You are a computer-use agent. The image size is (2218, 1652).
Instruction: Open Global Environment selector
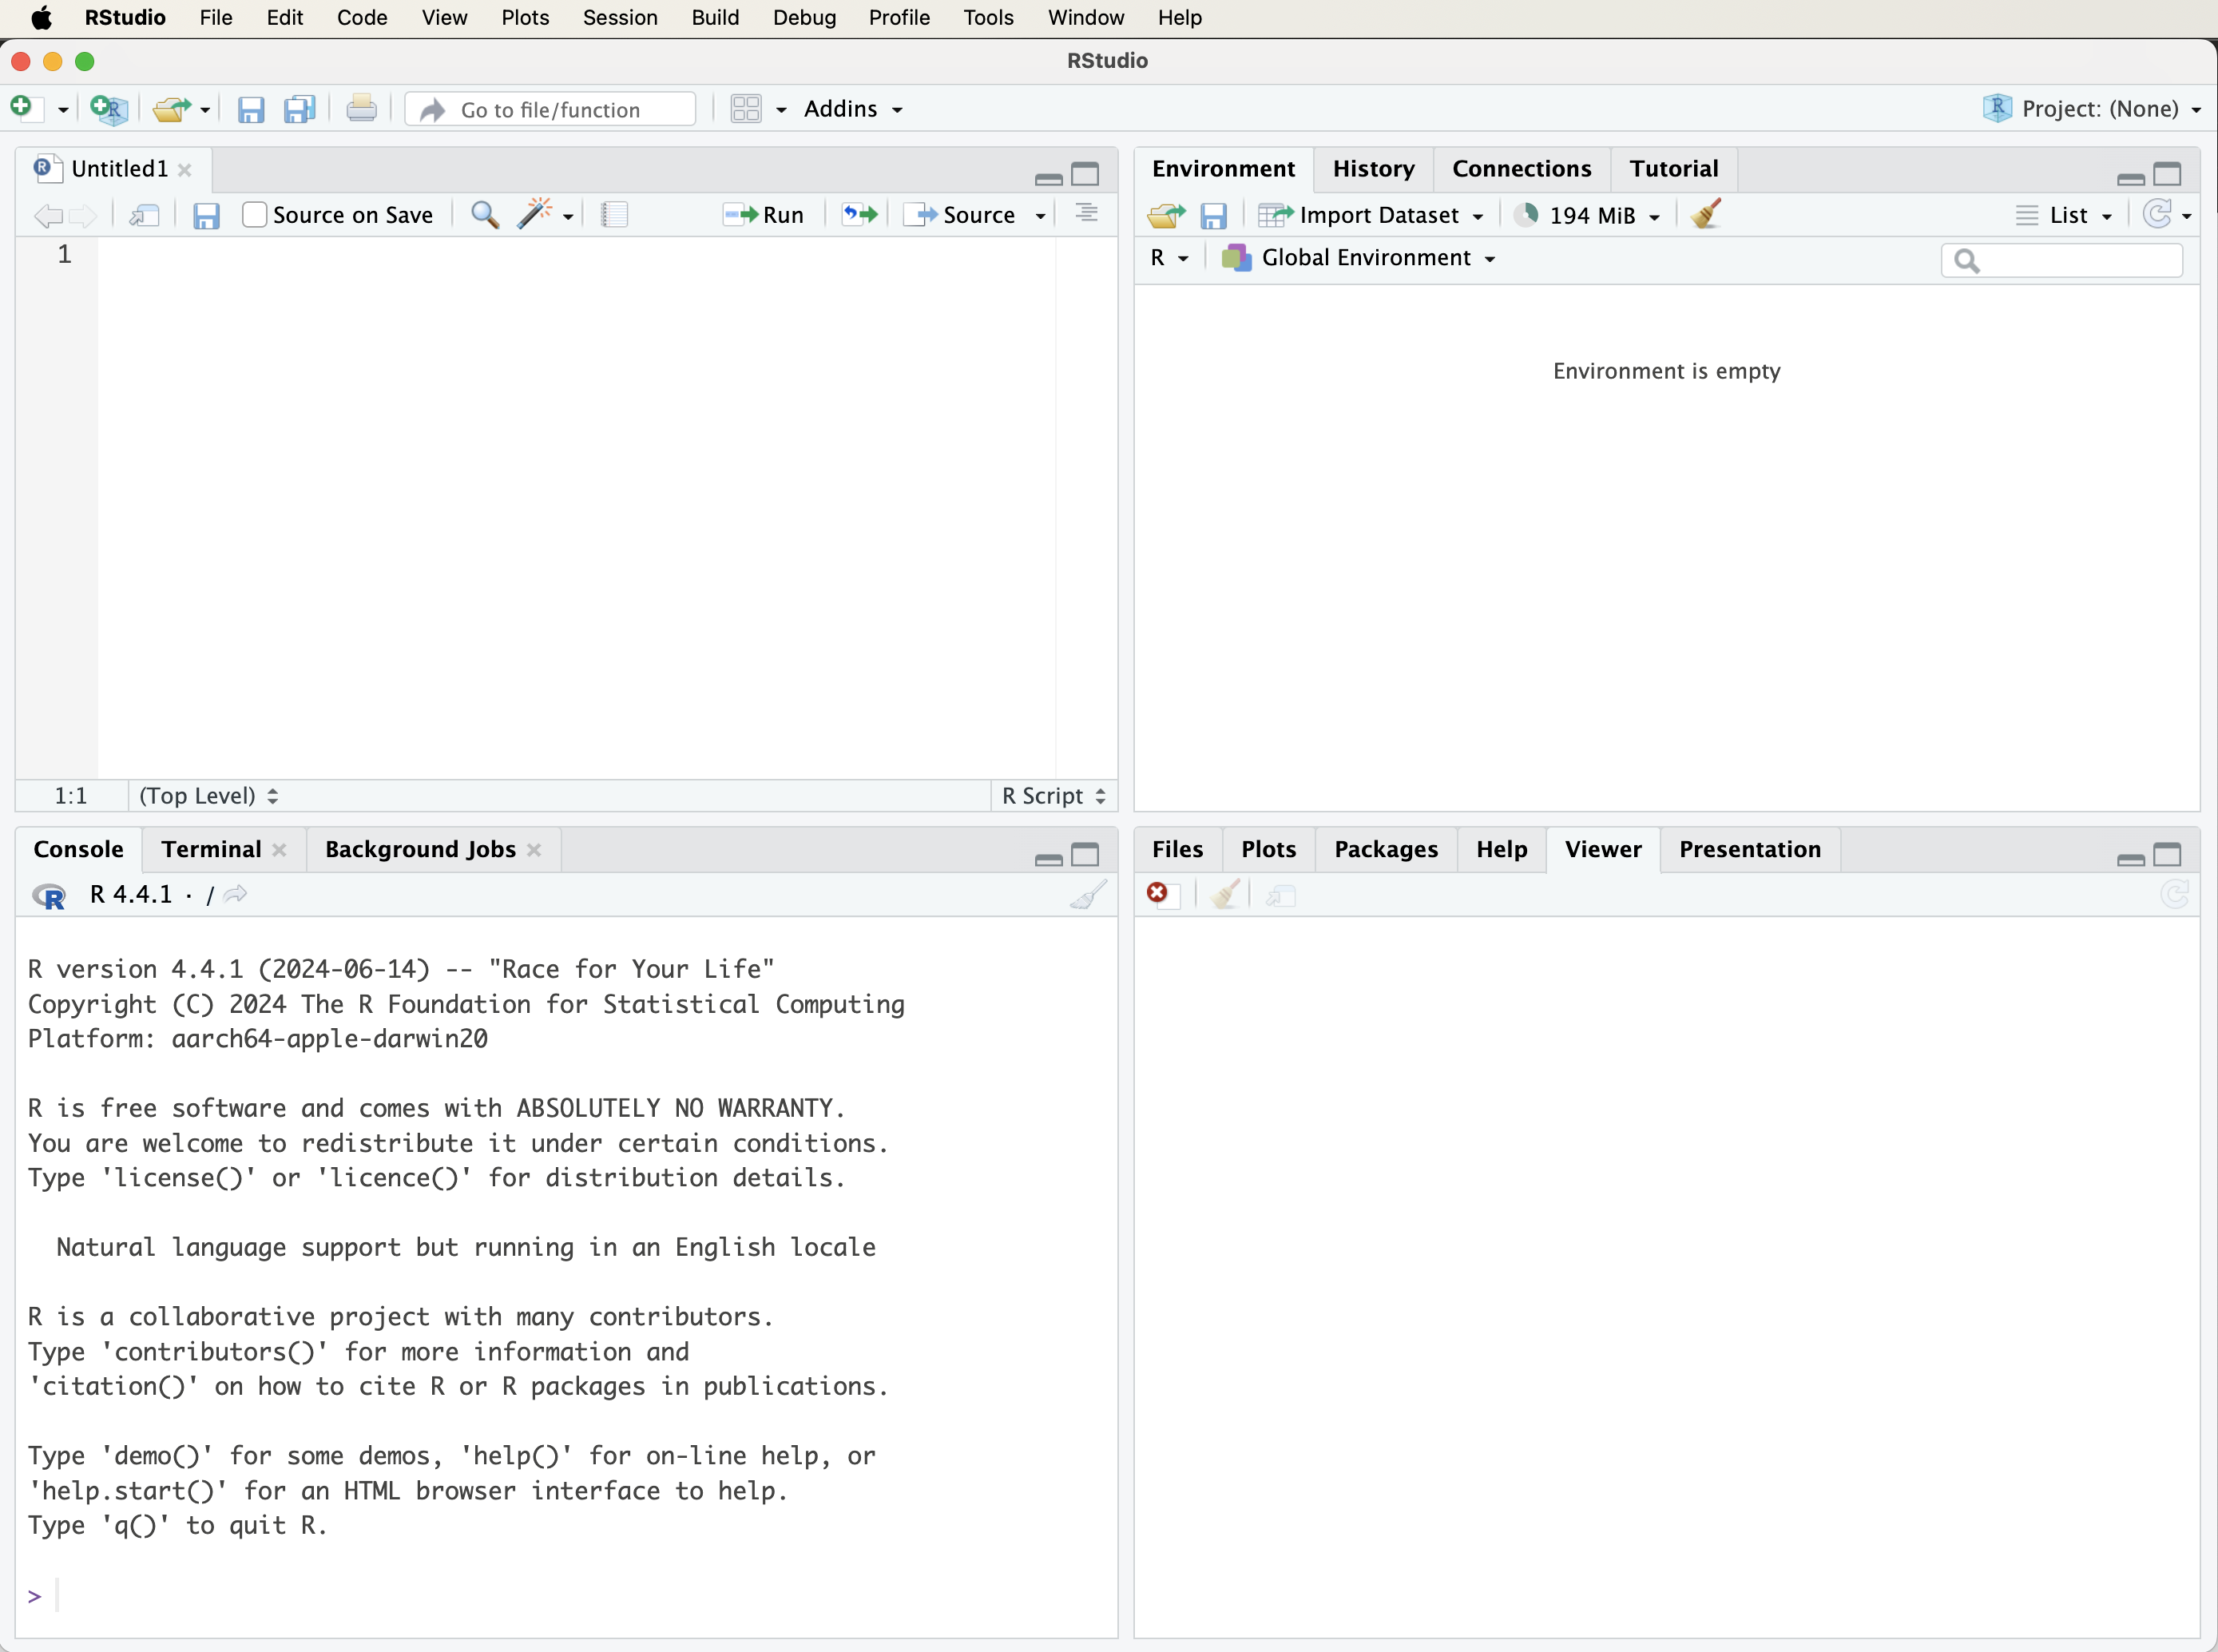(x=1359, y=258)
